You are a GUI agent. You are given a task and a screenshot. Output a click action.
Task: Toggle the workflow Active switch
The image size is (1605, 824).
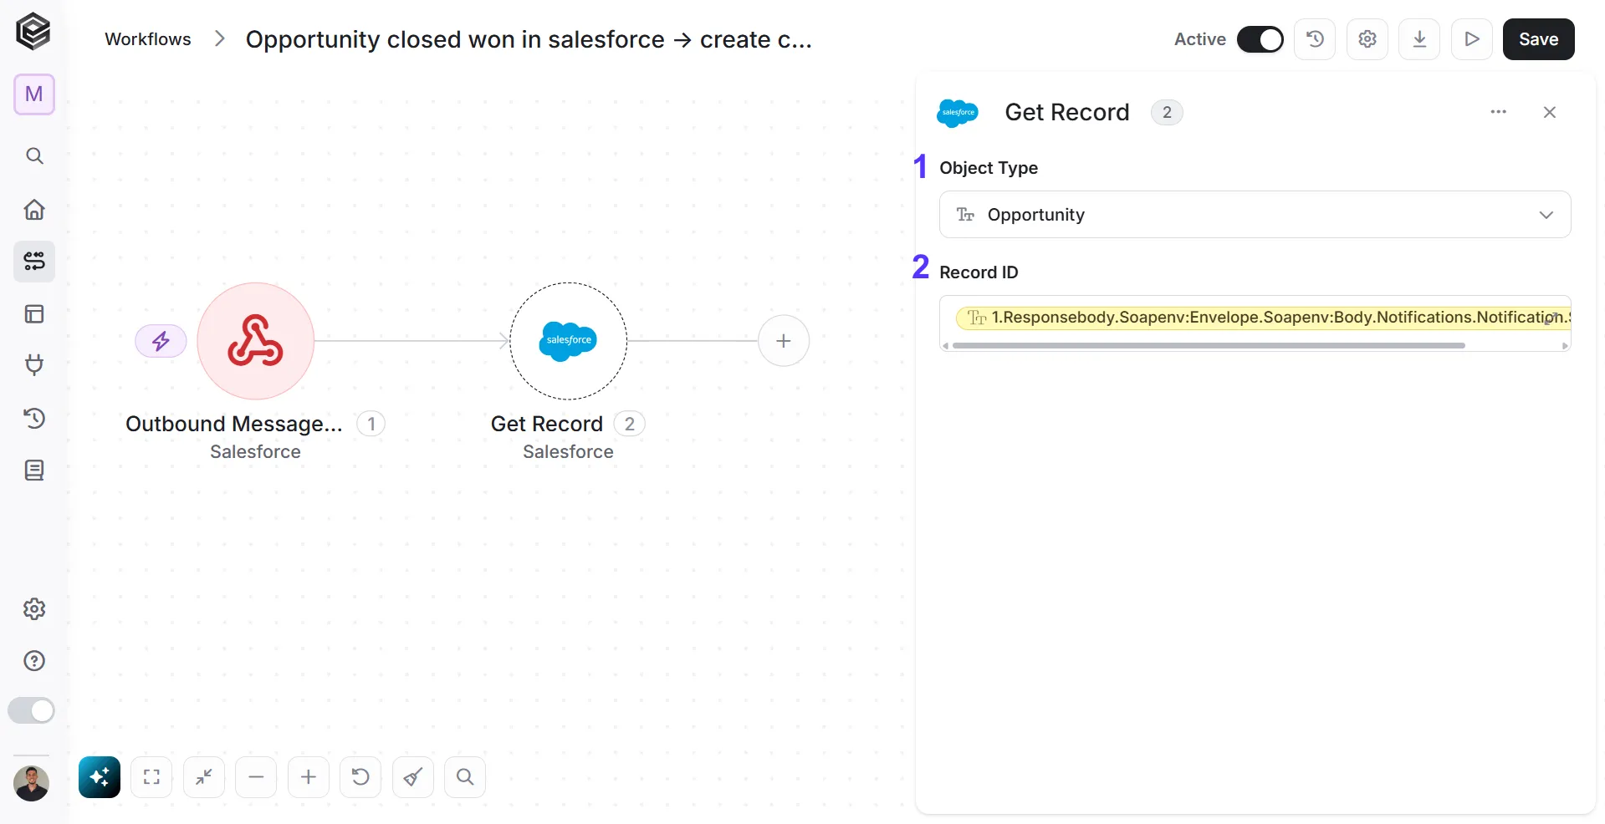coord(1260,39)
